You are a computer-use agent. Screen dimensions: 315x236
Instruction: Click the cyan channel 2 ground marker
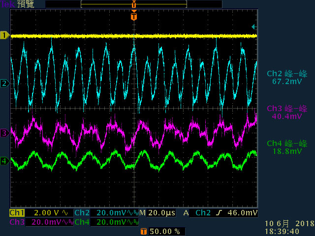click(x=5, y=83)
